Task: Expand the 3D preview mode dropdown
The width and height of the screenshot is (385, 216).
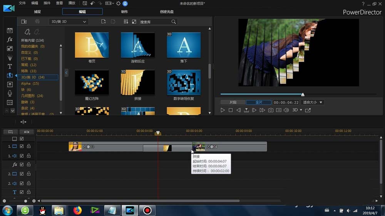Action: click(297, 110)
